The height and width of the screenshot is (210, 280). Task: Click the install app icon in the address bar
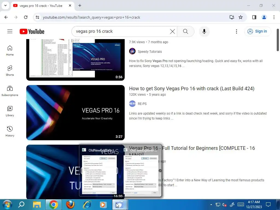click(x=232, y=17)
